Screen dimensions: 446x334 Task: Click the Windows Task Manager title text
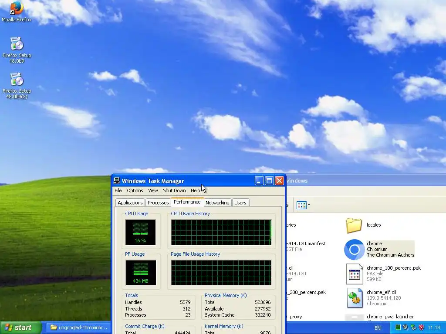(153, 181)
